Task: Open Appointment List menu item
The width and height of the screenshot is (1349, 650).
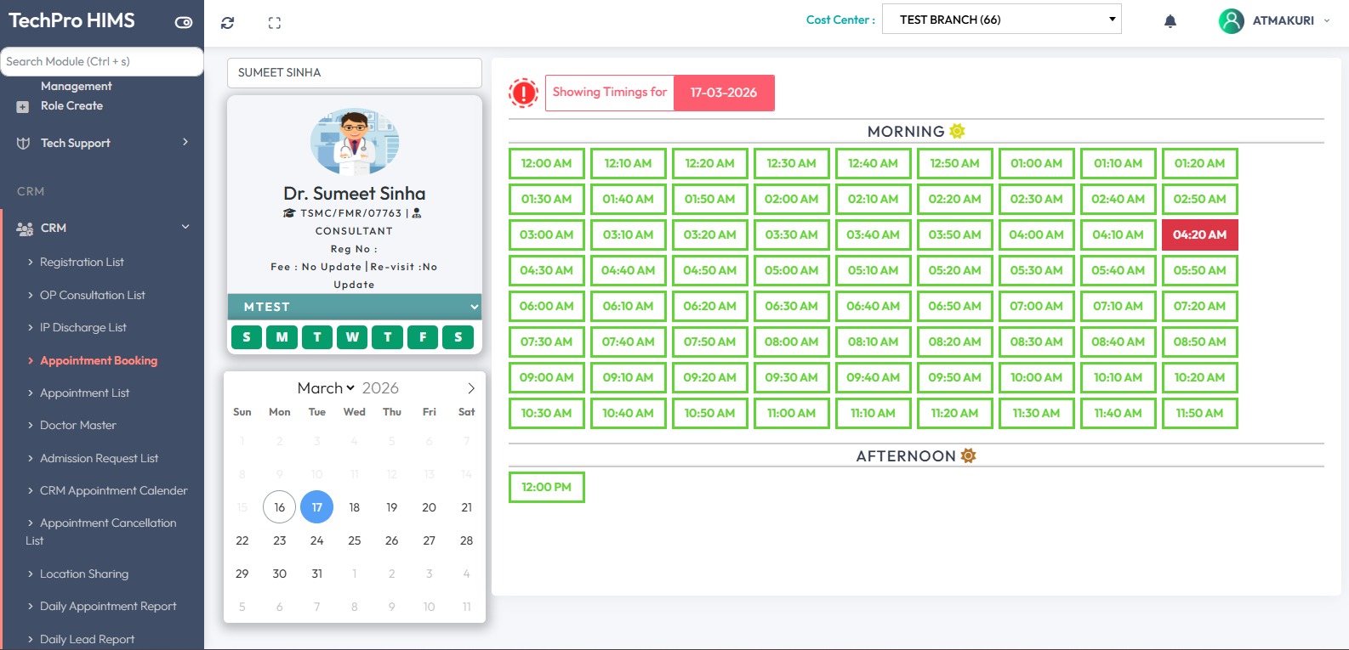Action: click(x=84, y=393)
